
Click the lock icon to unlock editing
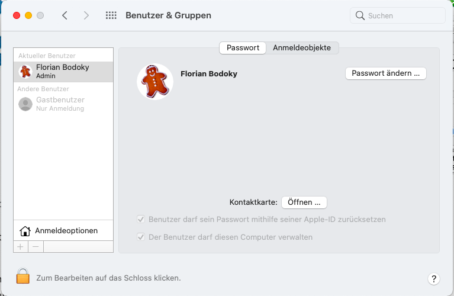click(22, 276)
